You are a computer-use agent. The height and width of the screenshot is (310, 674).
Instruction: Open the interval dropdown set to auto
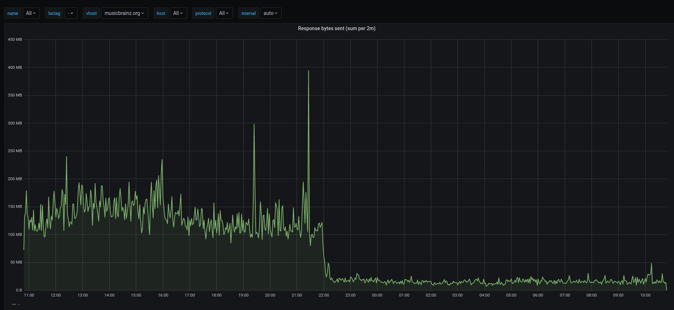[271, 13]
